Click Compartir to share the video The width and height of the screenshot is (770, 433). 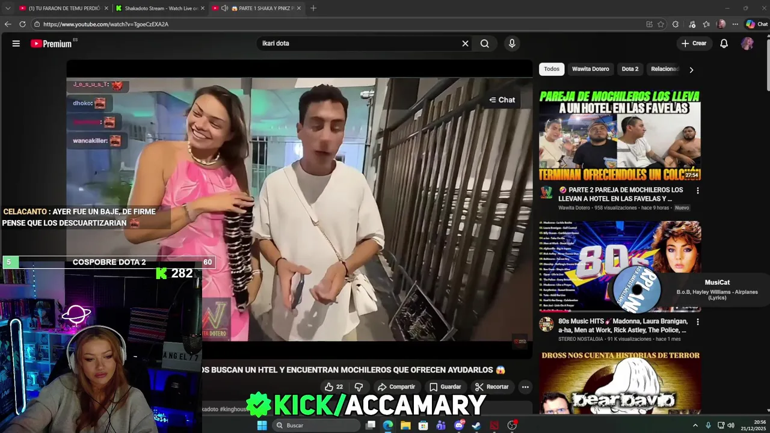point(396,387)
